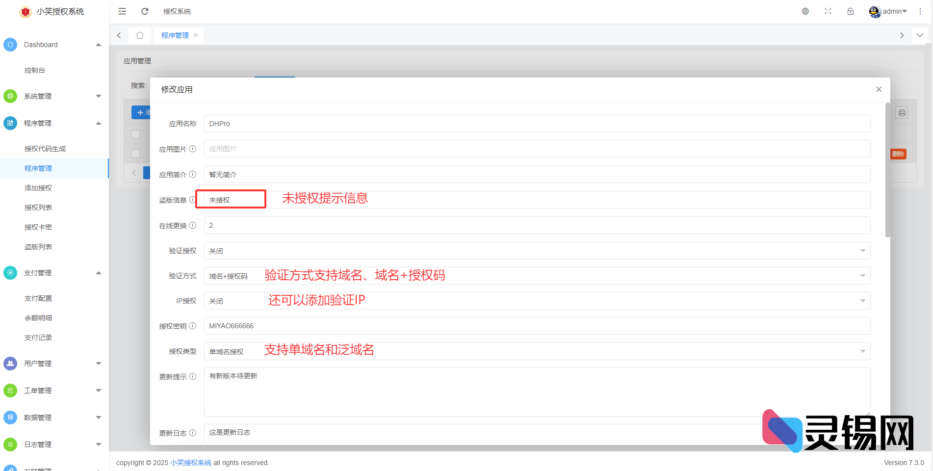This screenshot has height=471, width=933.
Task: Click info icon next to 授权密钥
Action: click(x=193, y=326)
